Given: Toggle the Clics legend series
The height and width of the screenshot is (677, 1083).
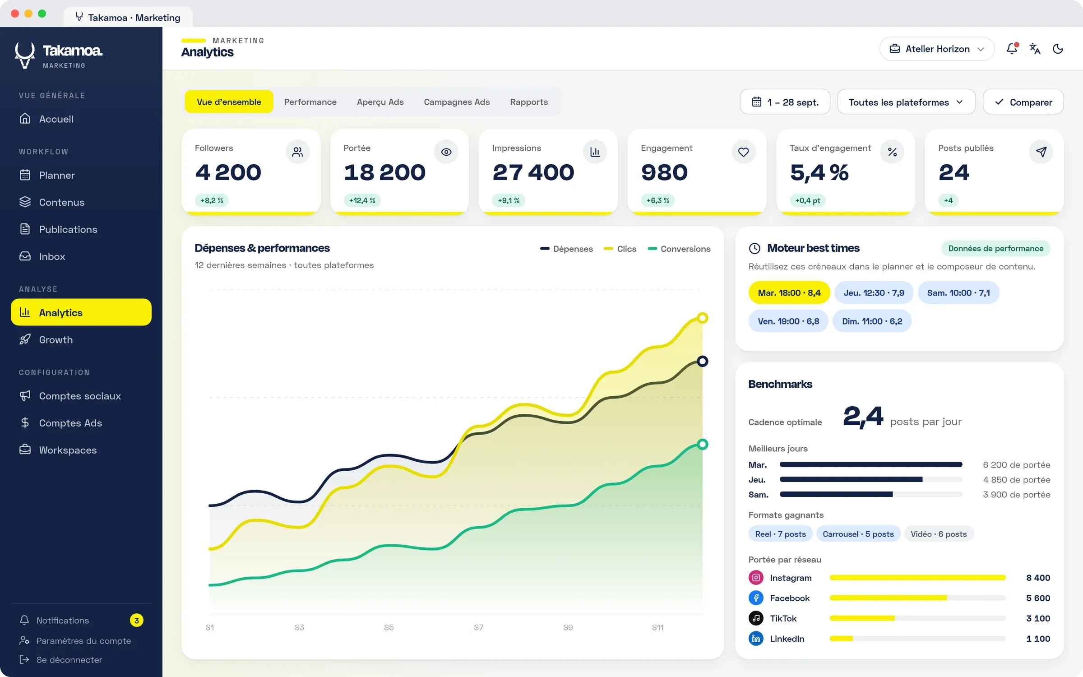Looking at the screenshot, I should pos(620,249).
